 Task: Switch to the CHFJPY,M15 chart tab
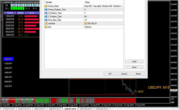click(x=9, y=109)
